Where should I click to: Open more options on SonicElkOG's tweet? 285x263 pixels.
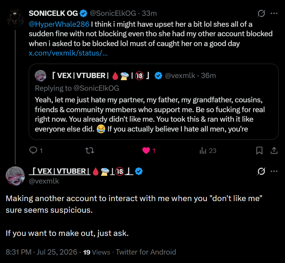pyautogui.click(x=274, y=13)
